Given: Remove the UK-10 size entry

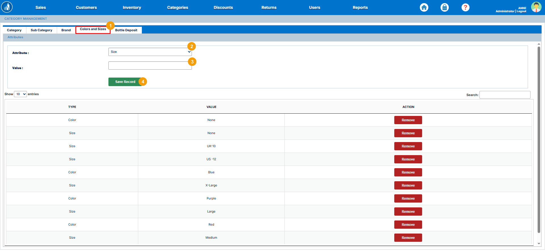Looking at the screenshot, I should click(408, 146).
